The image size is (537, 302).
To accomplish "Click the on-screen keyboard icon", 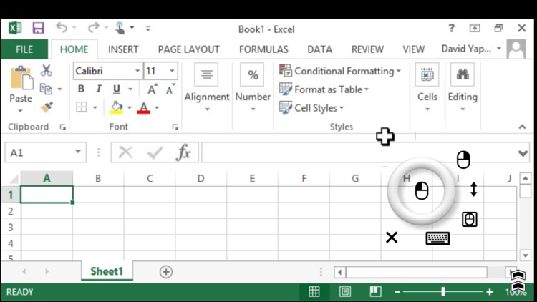I will click(x=437, y=238).
